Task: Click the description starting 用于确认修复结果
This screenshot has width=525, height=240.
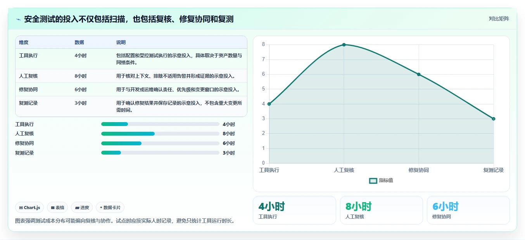Action: click(x=179, y=107)
